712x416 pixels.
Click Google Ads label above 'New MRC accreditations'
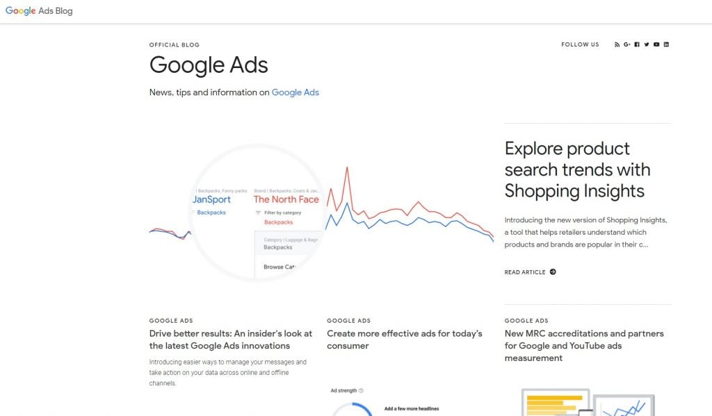pos(526,321)
